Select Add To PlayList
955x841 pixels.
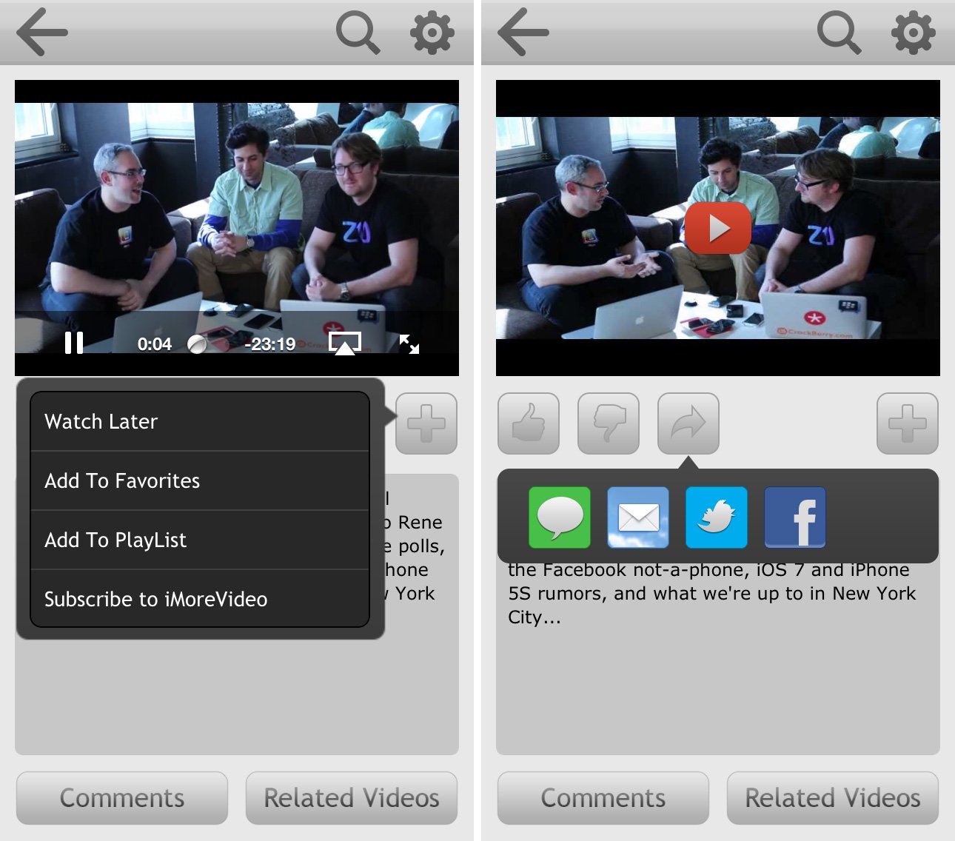(200, 540)
